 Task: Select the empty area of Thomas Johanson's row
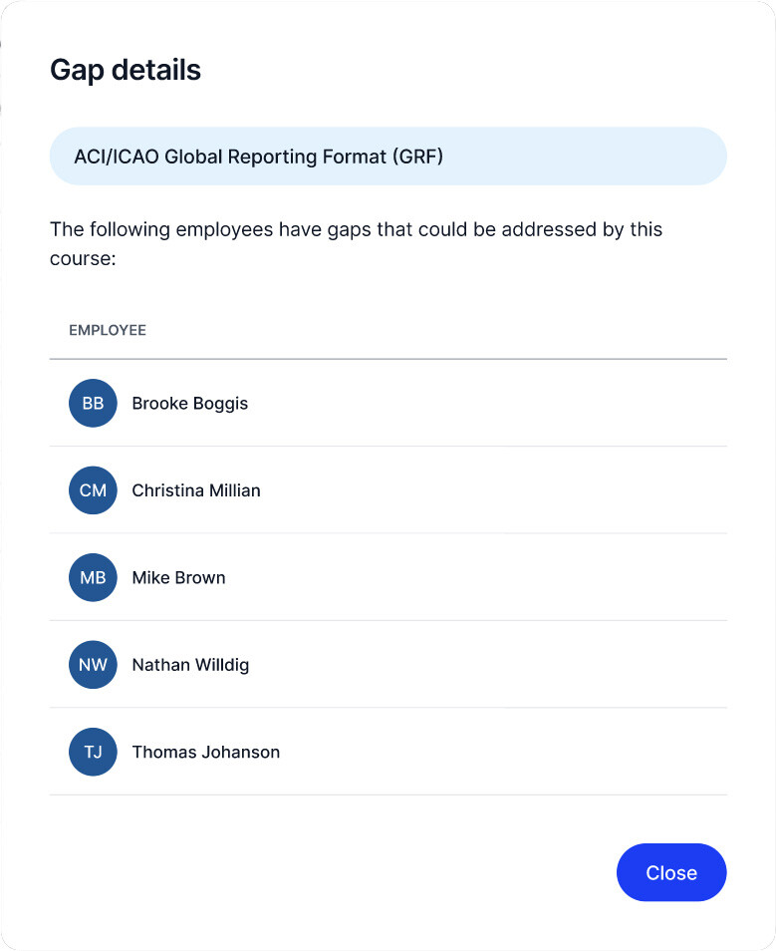(x=498, y=753)
